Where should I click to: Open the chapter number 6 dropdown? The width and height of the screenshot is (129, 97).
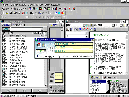coord(121,25)
